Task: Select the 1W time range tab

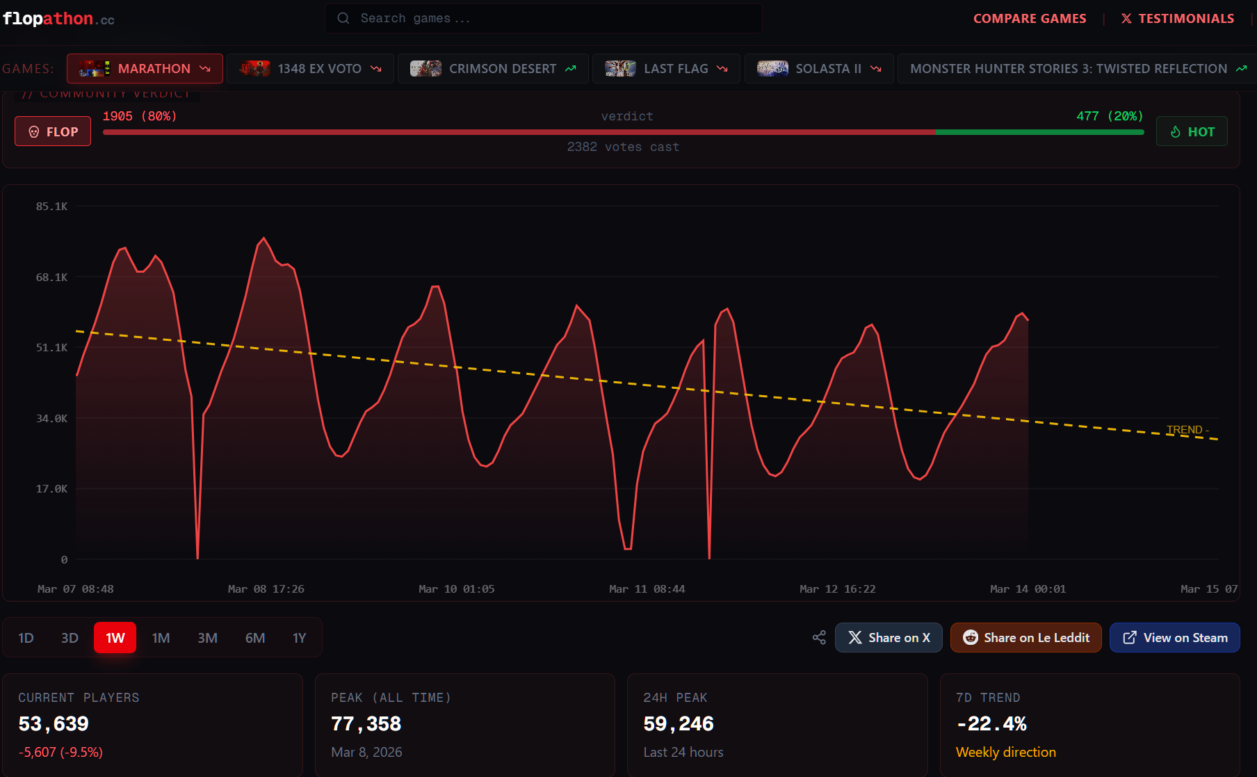Action: coord(115,638)
